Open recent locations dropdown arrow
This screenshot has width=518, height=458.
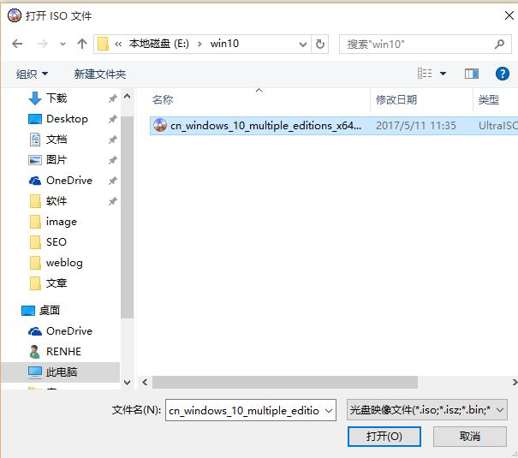63,44
